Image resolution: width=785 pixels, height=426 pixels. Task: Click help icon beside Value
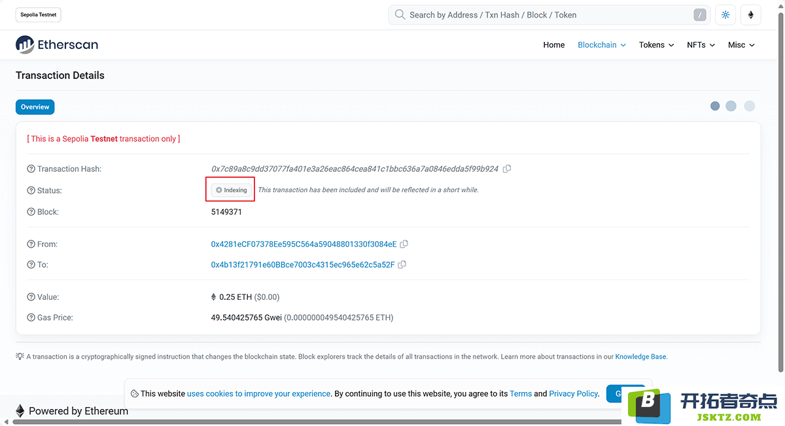pyautogui.click(x=31, y=297)
